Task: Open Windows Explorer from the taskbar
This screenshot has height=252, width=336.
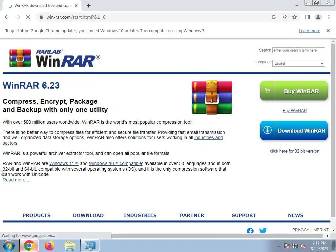Action: (x=70, y=246)
